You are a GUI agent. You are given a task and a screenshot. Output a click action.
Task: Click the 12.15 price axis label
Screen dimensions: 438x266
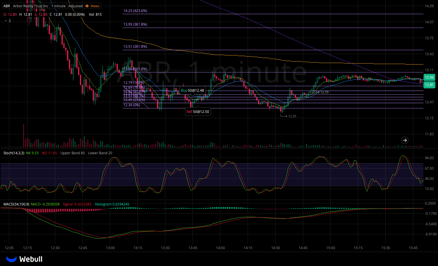429,118
